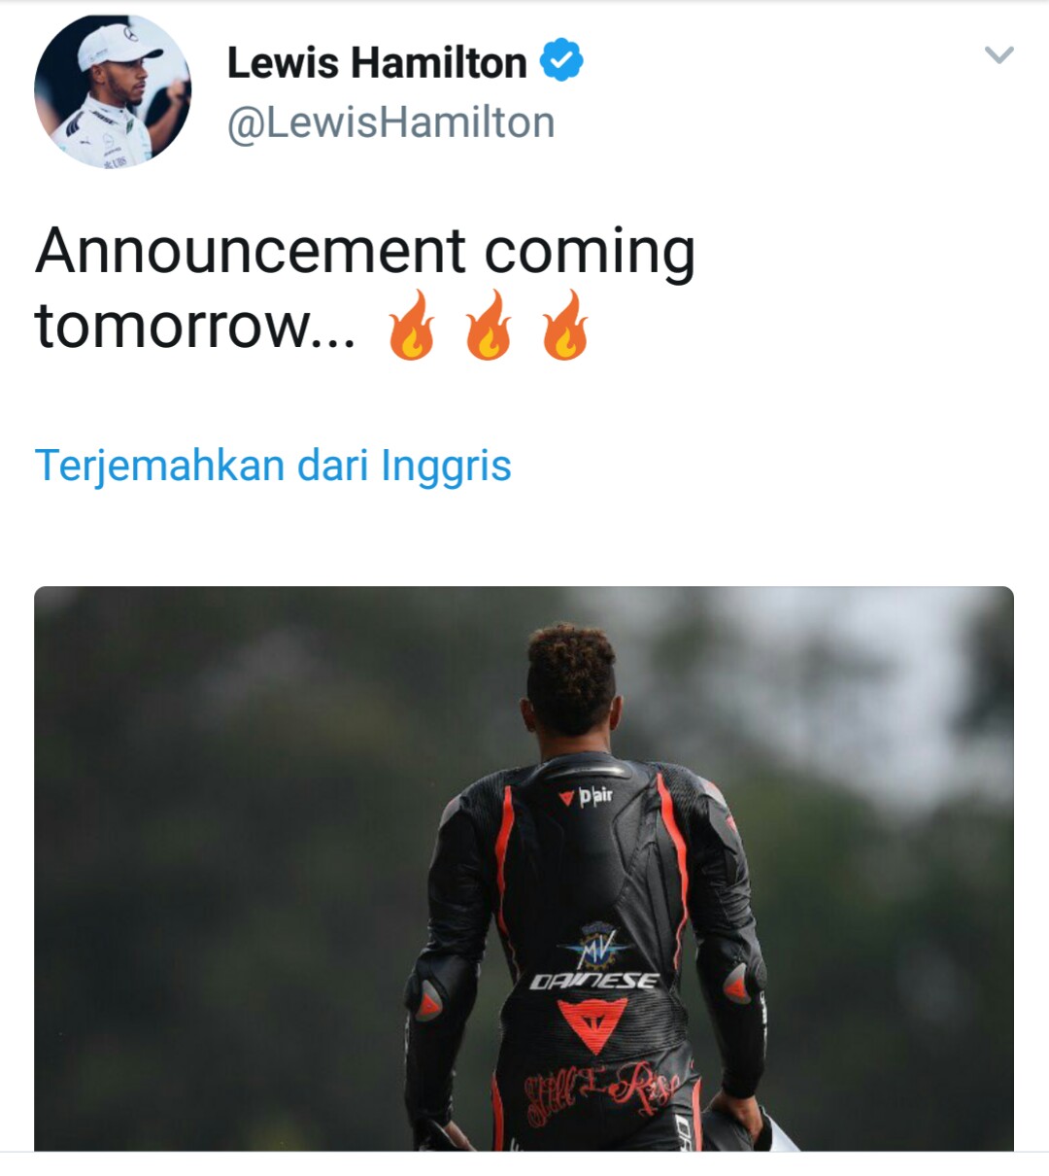
Task: Click the helmet in rider's hand
Action: click(x=746, y=1132)
